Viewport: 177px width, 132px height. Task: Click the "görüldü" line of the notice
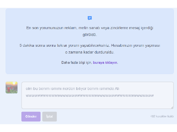pos(90,35)
